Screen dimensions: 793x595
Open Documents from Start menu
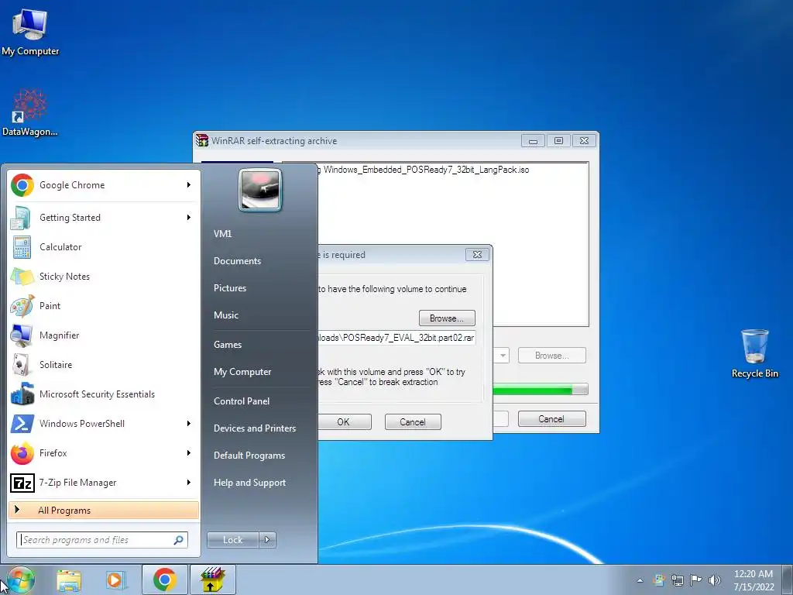(x=237, y=261)
